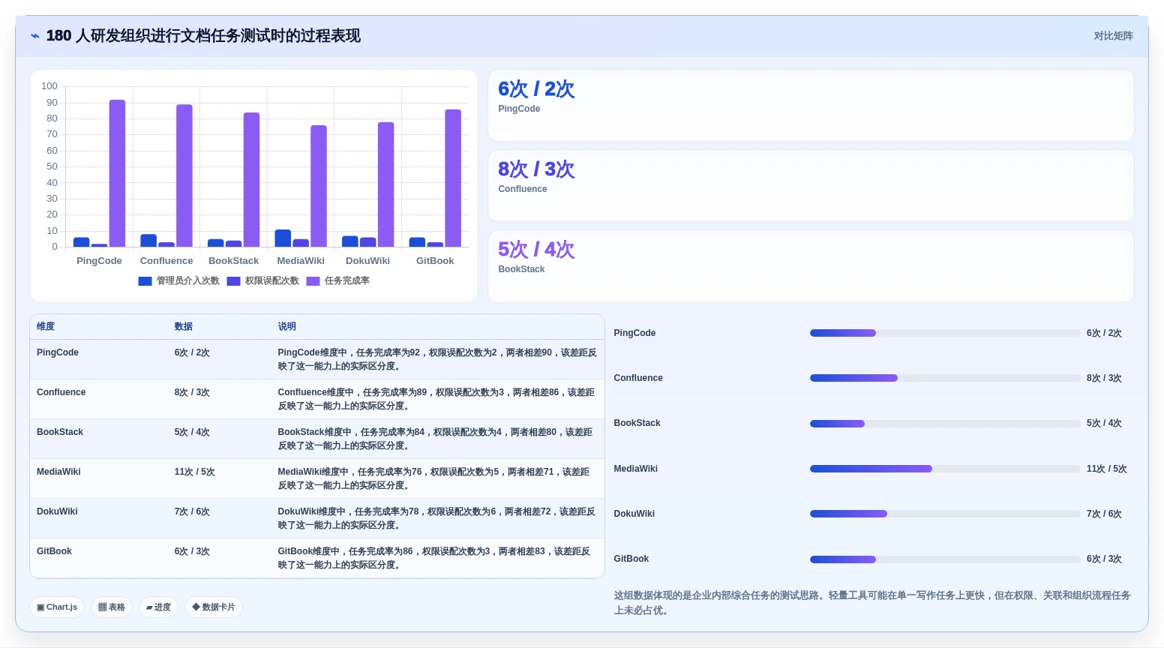Click the Confluence 任务完成率 bar in chart
The height and width of the screenshot is (648, 1164).
[184, 175]
